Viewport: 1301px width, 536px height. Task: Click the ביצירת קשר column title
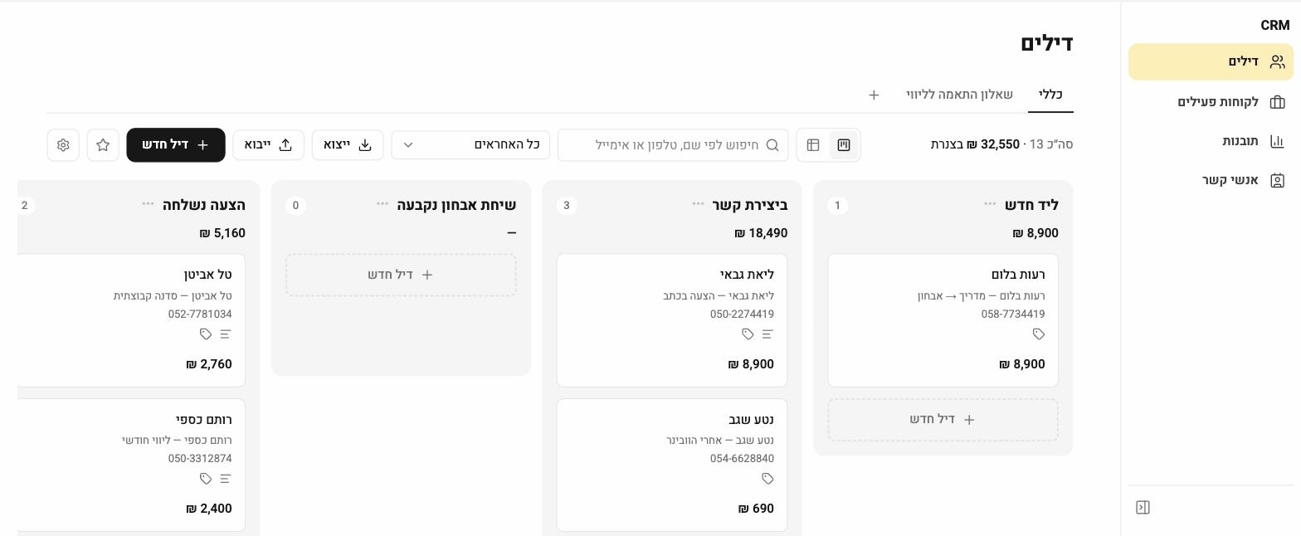(750, 204)
